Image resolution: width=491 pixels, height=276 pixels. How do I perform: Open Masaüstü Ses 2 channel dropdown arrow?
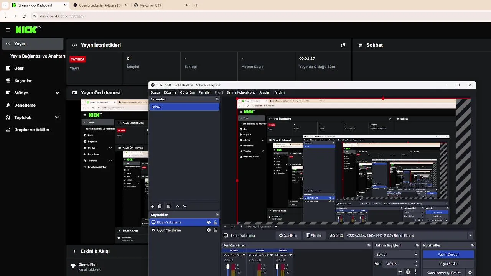[271, 255]
